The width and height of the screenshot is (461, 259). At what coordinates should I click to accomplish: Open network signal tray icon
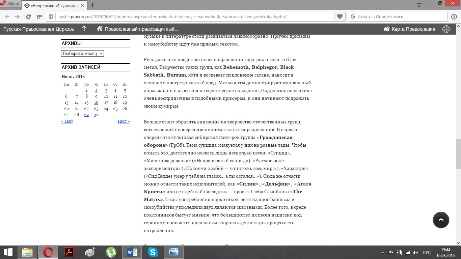click(407, 252)
